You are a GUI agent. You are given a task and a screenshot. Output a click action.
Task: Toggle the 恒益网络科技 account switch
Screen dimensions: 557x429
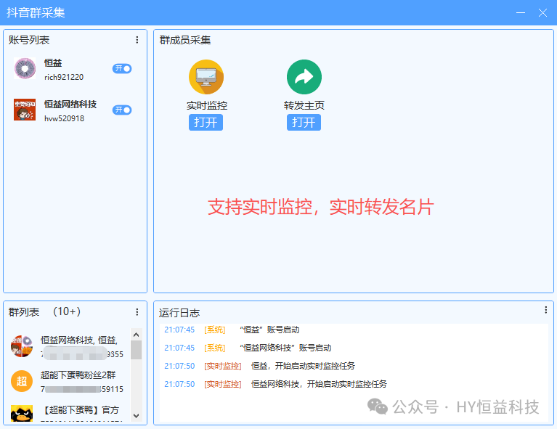pos(122,110)
